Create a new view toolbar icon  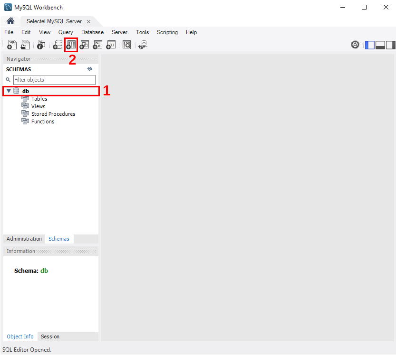[84, 45]
